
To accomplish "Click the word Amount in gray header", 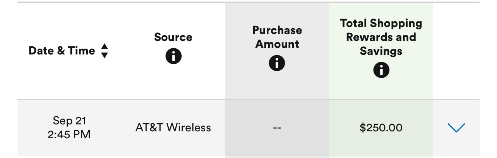I will pyautogui.click(x=277, y=44).
